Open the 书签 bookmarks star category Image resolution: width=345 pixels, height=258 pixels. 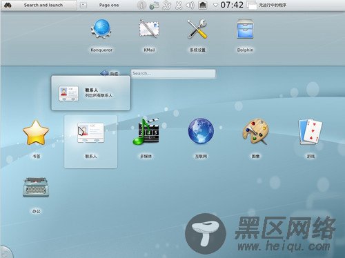[36, 139]
